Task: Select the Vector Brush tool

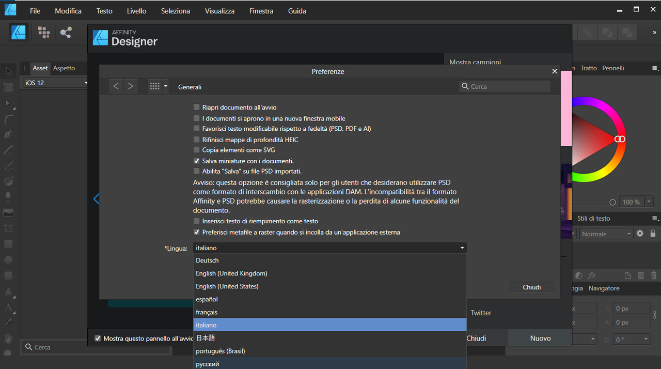Action: (8, 166)
